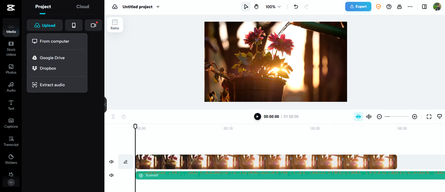Open the shortcuts layout icon

(399, 7)
